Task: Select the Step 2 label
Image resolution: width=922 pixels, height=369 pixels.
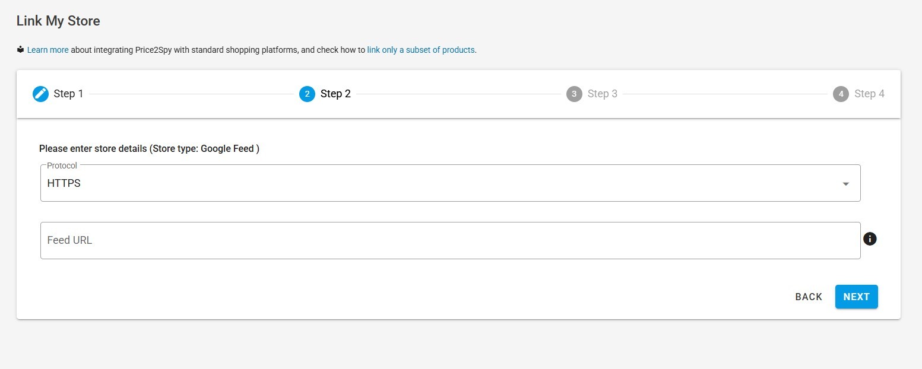Action: coord(335,94)
